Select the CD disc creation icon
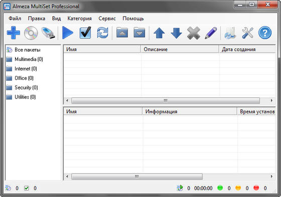The width and height of the screenshot is (281, 197). click(31, 33)
